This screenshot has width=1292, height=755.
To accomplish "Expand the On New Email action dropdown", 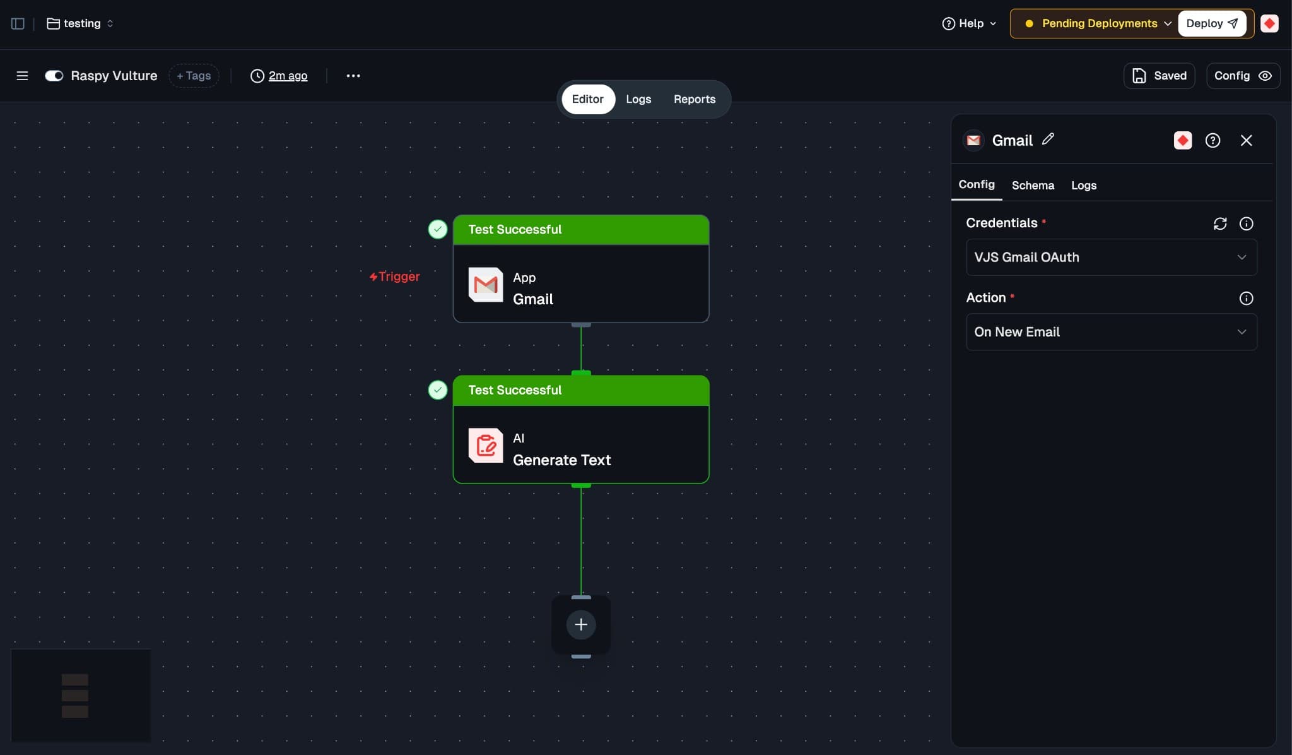I will (1111, 332).
